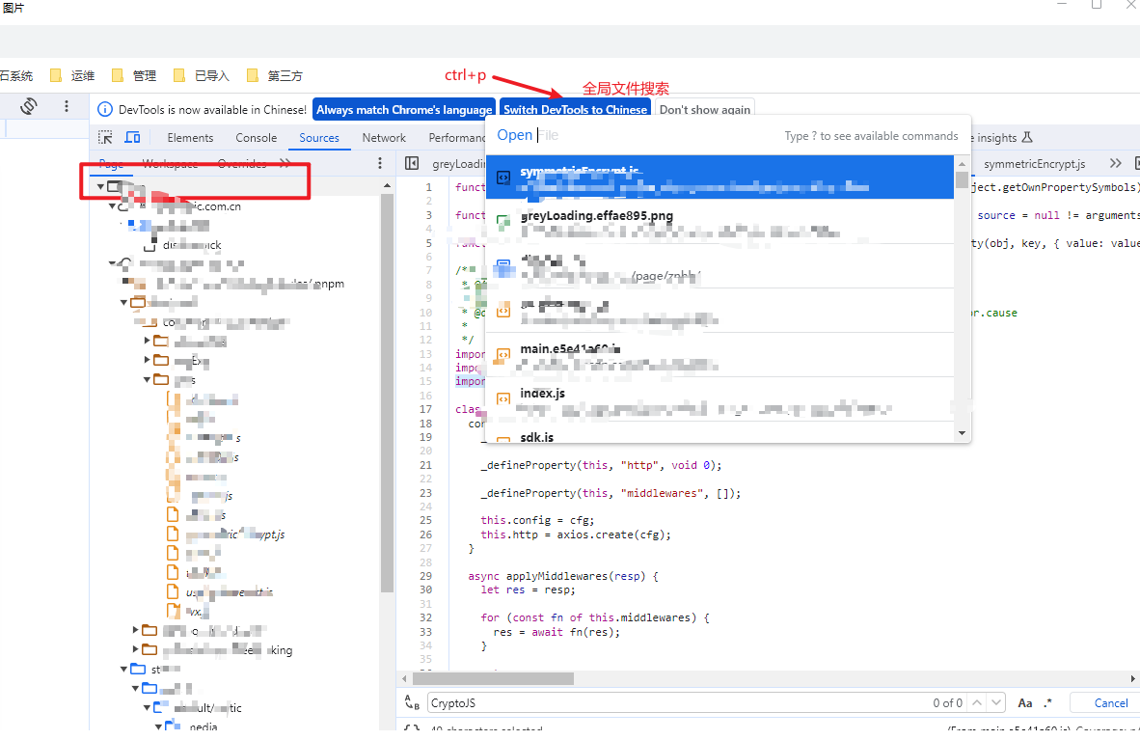Viewport: 1140px width, 740px height.
Task: Open the device toolbar three-dot menu
Action: 67,106
